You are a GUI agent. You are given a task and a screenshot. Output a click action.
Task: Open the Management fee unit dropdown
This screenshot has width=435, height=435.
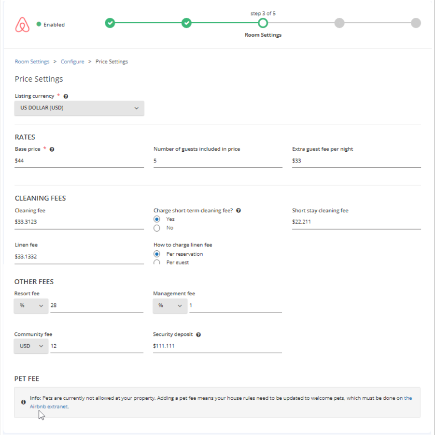tap(170, 305)
